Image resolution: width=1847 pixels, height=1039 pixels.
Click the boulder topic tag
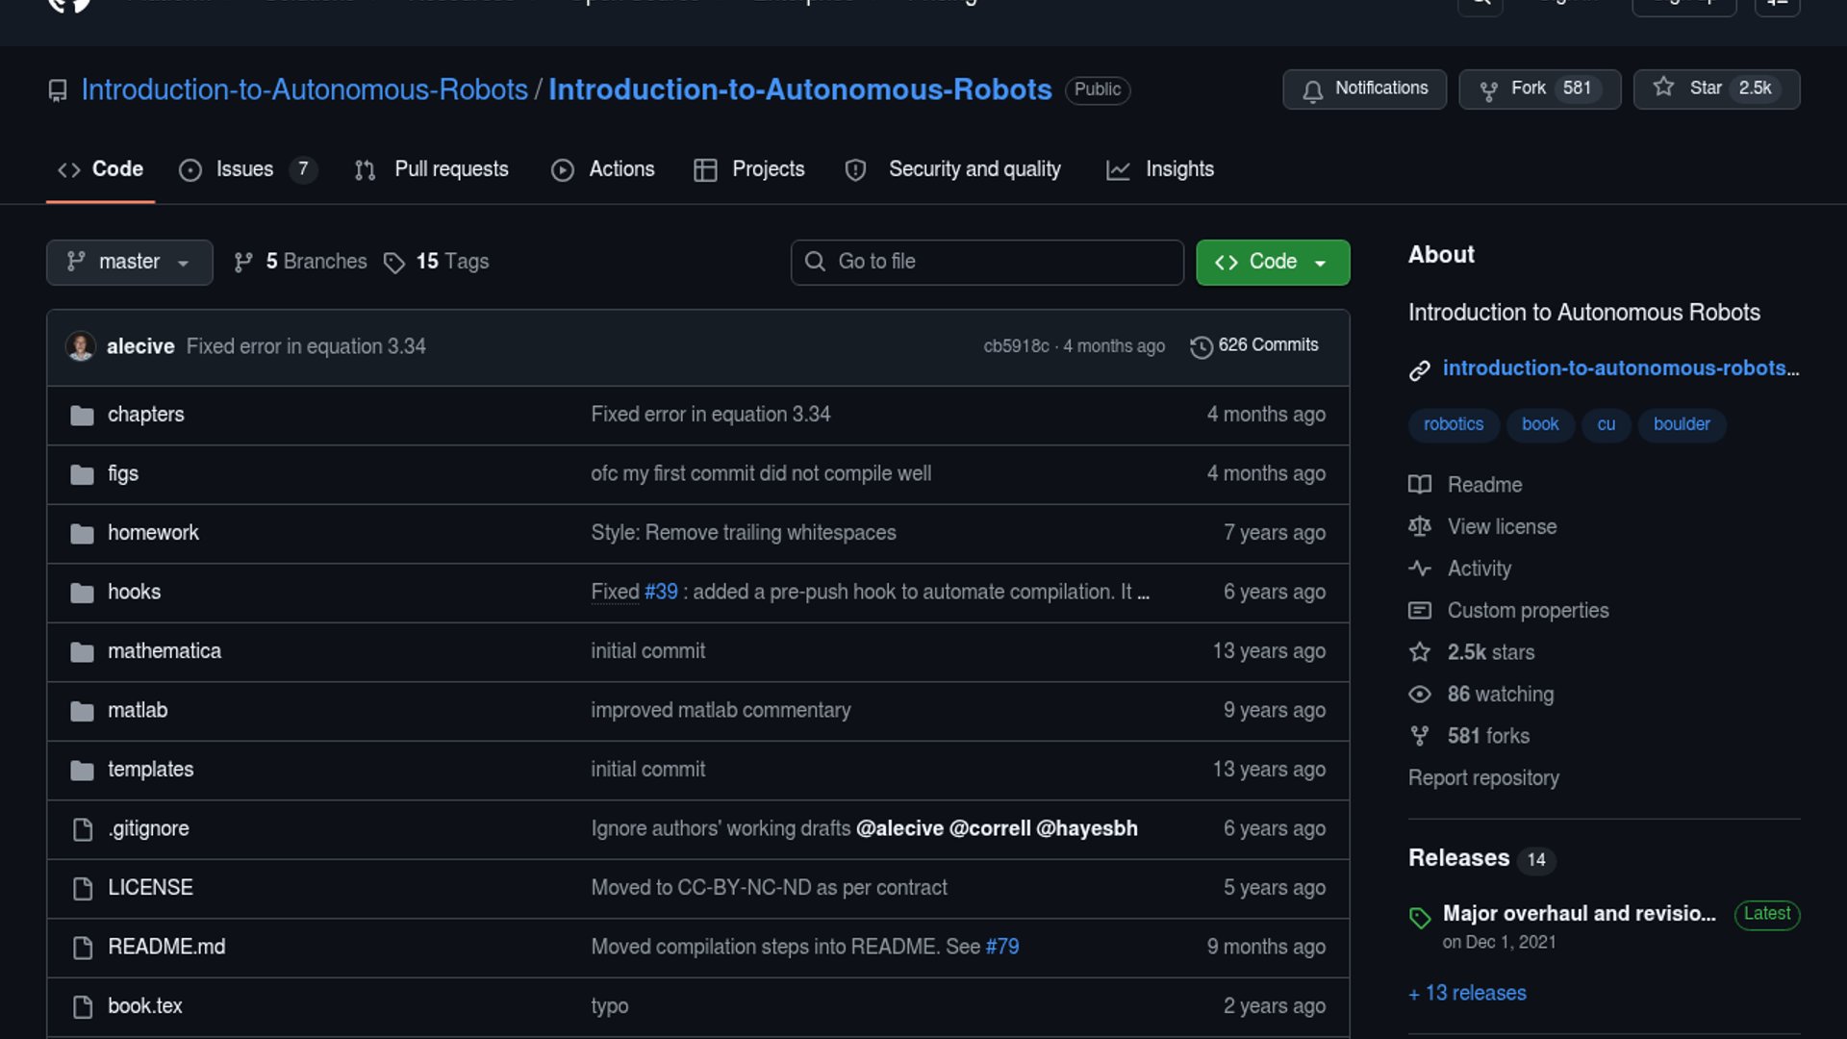point(1682,424)
